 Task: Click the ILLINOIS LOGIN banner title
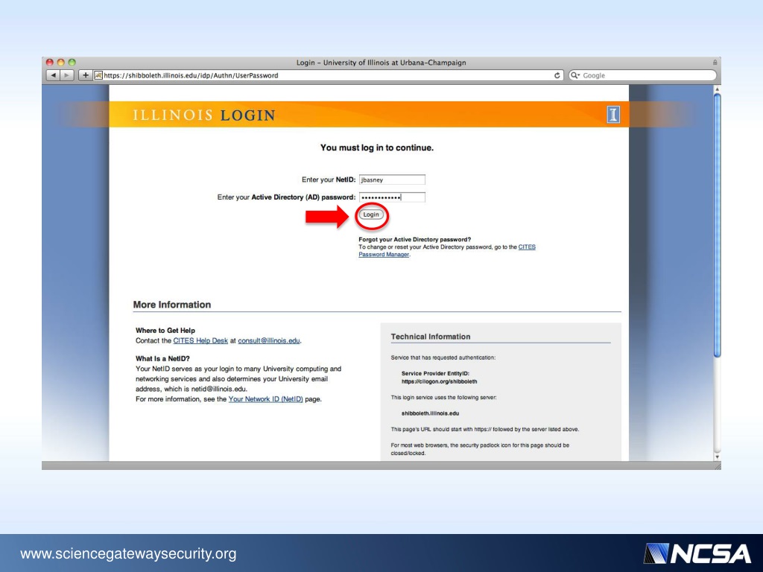tap(204, 115)
